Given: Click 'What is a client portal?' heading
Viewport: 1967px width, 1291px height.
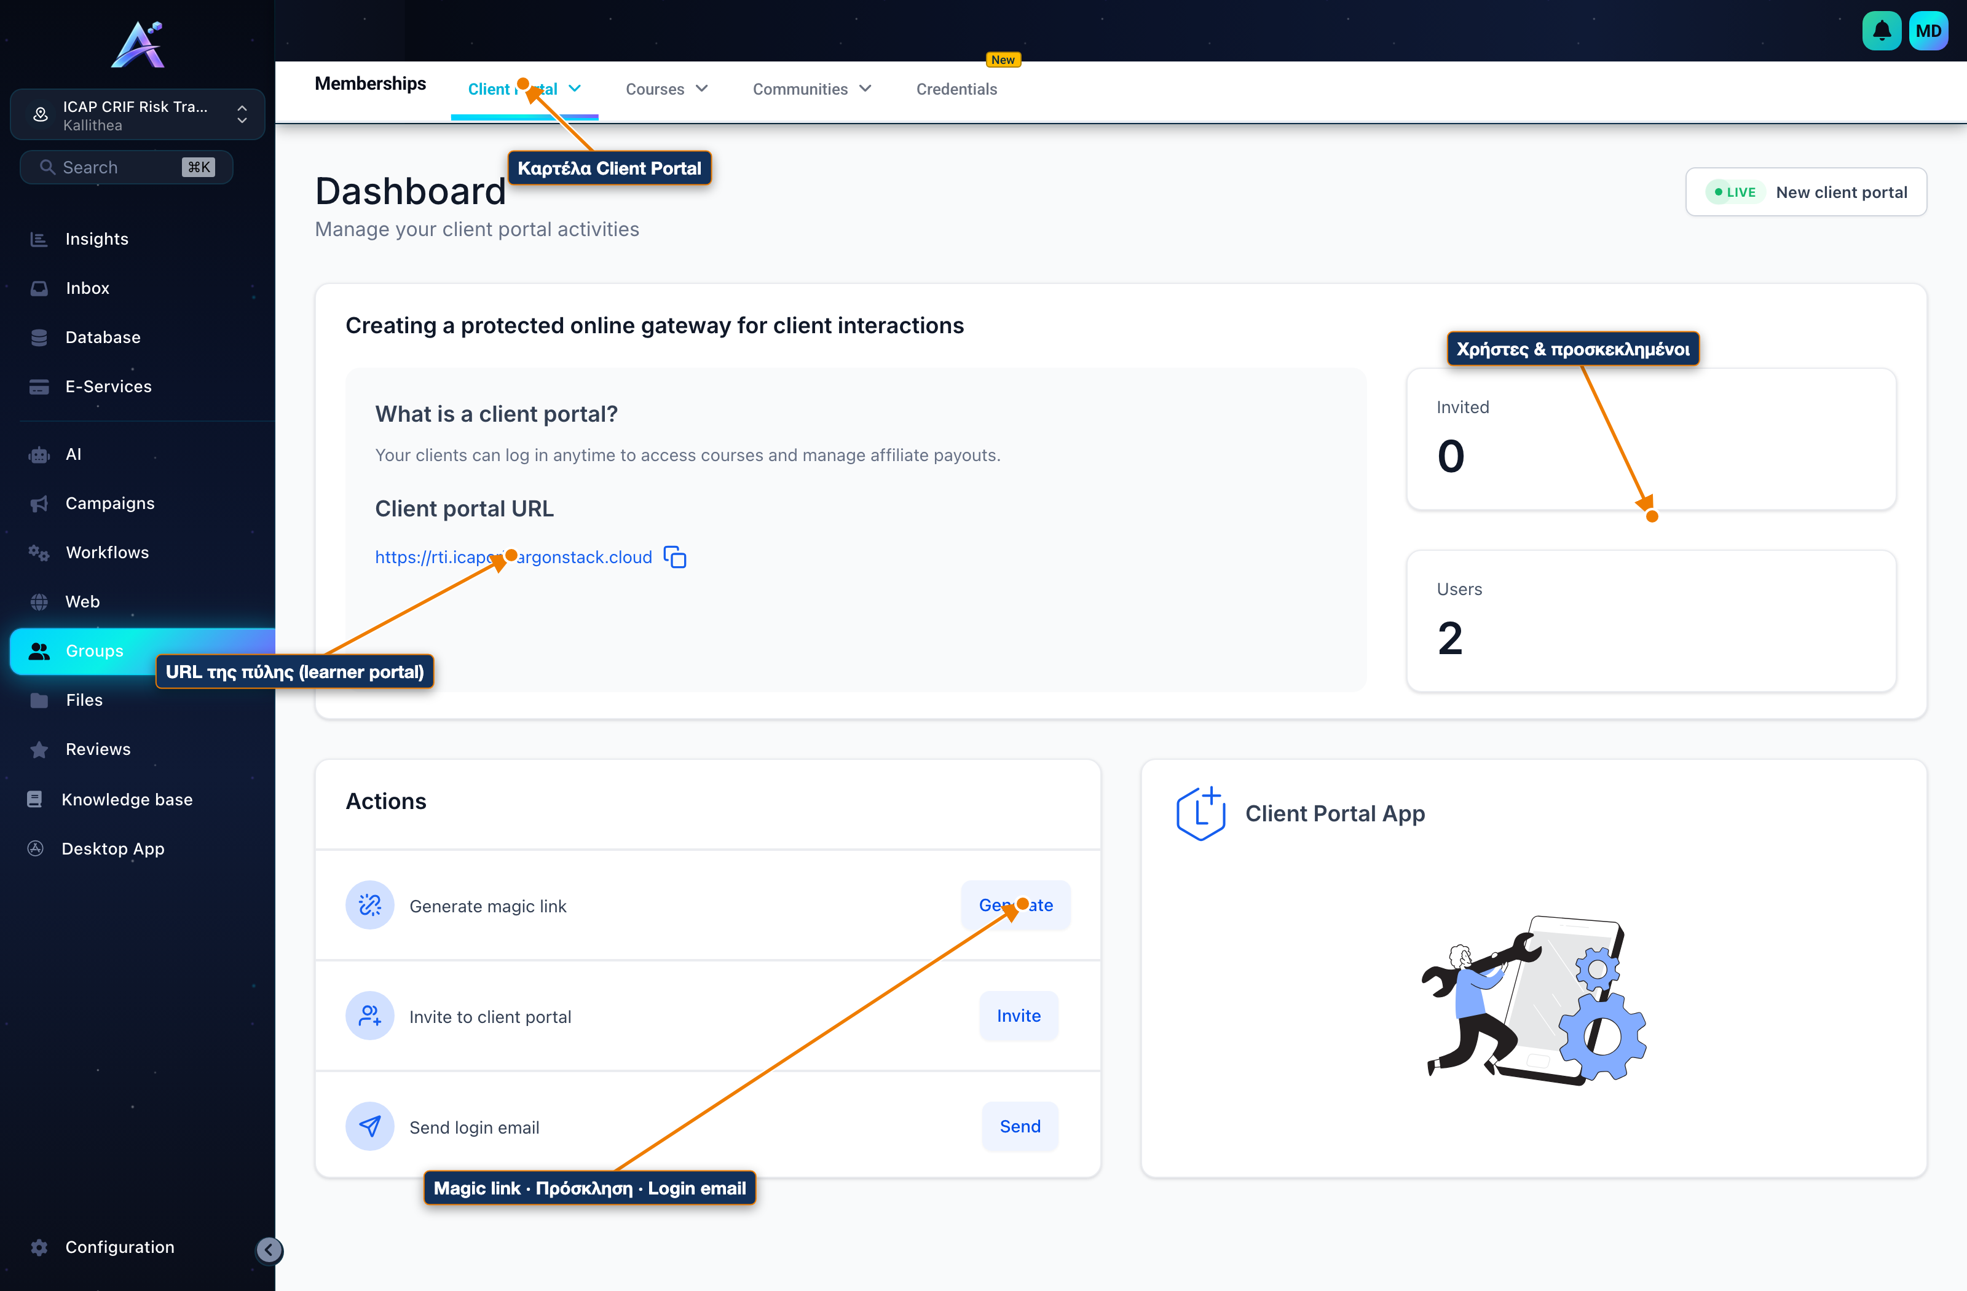Looking at the screenshot, I should (496, 414).
